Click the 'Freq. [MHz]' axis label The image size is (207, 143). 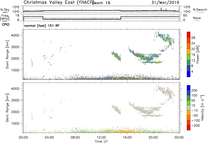click(5, 18)
